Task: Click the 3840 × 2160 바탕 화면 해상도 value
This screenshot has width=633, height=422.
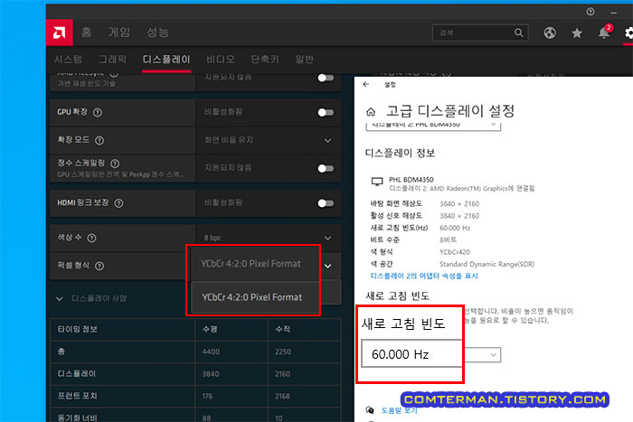Action: (459, 203)
